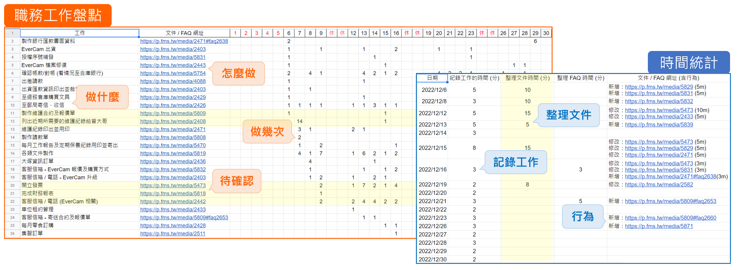Click the 文件 / FAQ 網址 column header
737x270 pixels.
pyautogui.click(x=184, y=33)
